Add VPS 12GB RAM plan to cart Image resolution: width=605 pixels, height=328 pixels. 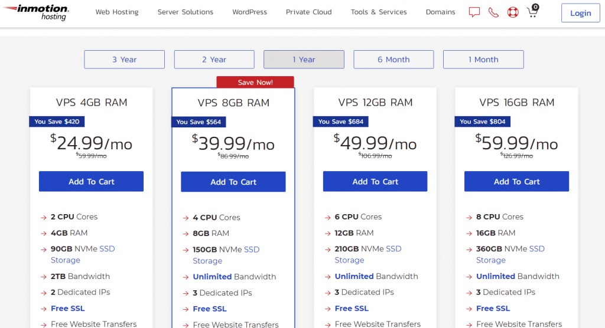pos(375,182)
